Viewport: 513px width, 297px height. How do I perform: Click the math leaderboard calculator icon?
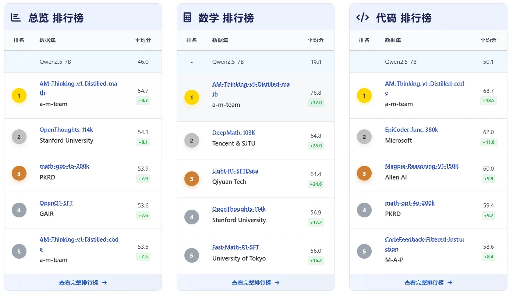[187, 17]
